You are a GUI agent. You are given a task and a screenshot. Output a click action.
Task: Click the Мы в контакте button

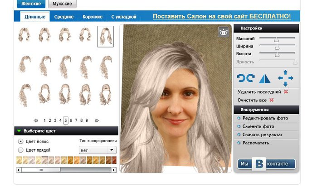[266, 164]
